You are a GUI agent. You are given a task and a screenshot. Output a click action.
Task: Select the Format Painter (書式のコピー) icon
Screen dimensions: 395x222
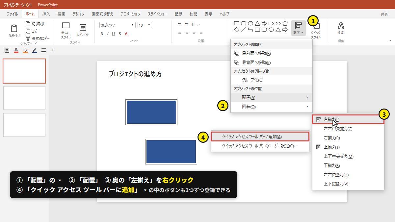pos(28,38)
